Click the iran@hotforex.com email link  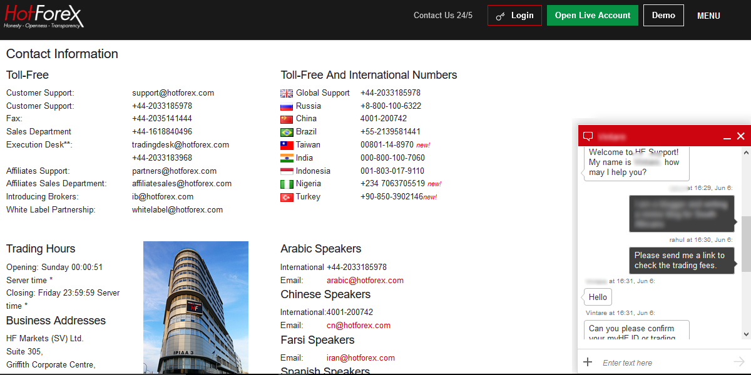[360, 358]
